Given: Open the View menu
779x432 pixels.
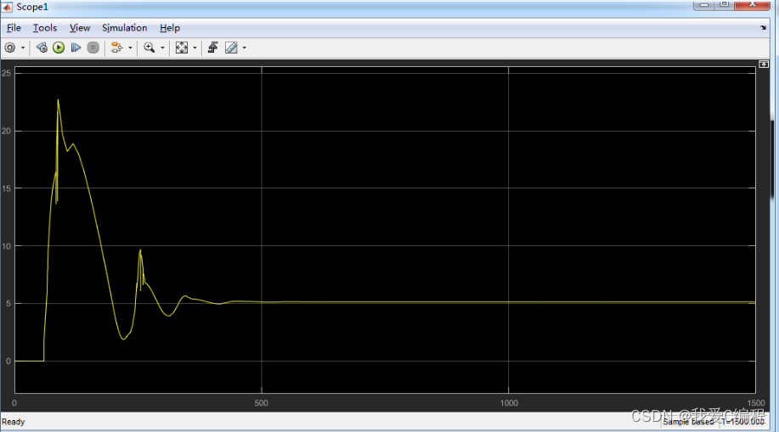Looking at the screenshot, I should pyautogui.click(x=80, y=28).
